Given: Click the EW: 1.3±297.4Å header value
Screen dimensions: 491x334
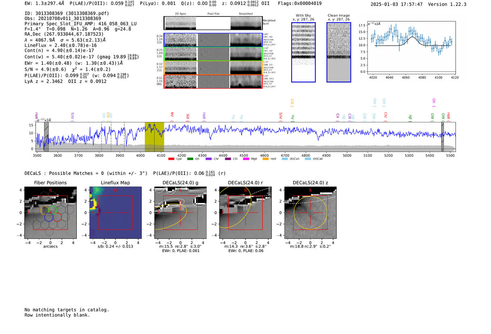Looking at the screenshot, I should 44,4.
